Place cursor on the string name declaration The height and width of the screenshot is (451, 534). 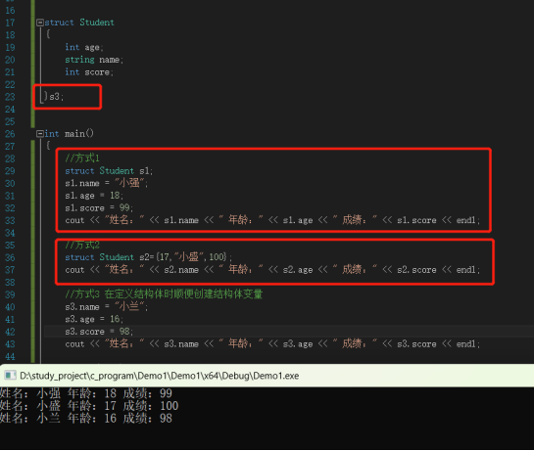tap(94, 60)
